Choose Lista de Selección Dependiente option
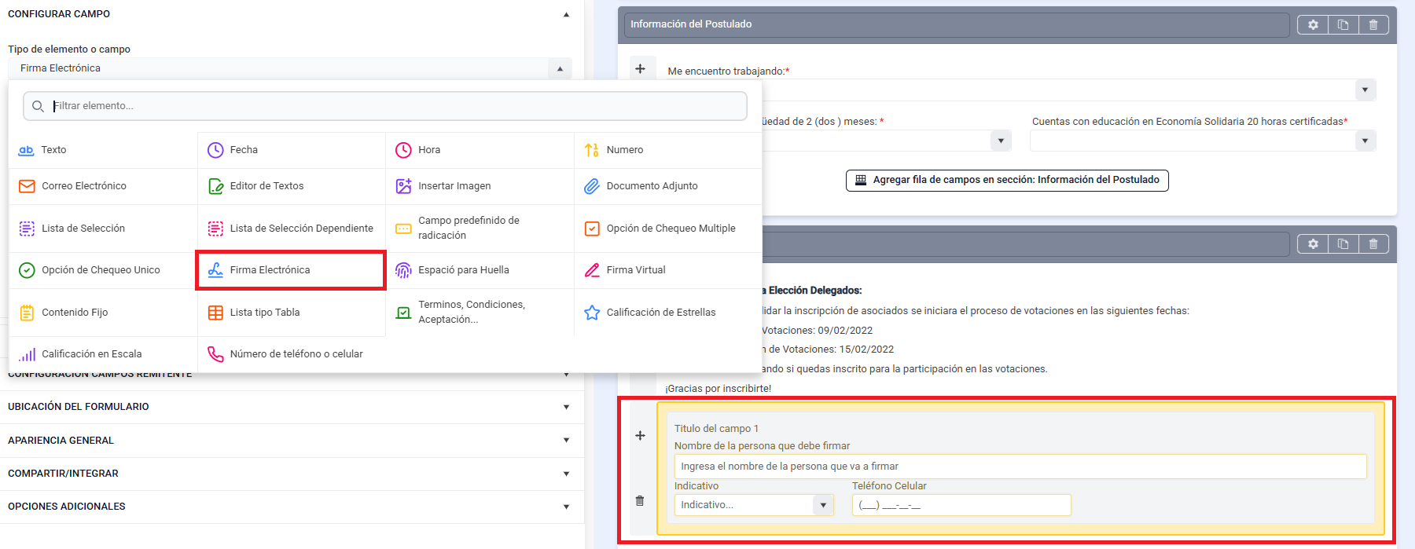 click(x=301, y=229)
